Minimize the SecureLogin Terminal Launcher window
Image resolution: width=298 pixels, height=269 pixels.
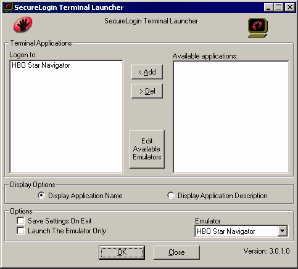(x=268, y=7)
